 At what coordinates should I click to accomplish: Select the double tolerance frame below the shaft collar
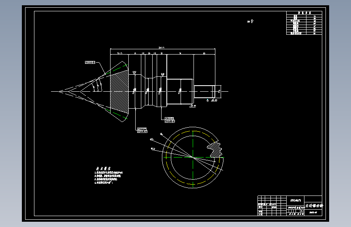[x=170, y=120]
